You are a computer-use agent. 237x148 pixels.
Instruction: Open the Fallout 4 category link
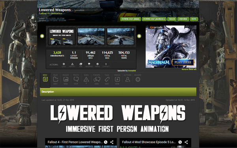[44, 13]
